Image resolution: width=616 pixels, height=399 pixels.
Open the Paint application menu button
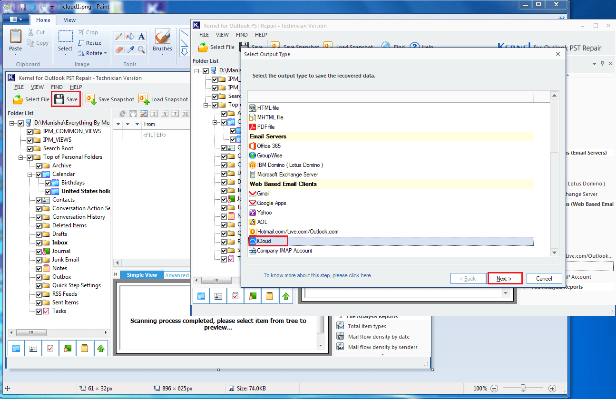17,19
